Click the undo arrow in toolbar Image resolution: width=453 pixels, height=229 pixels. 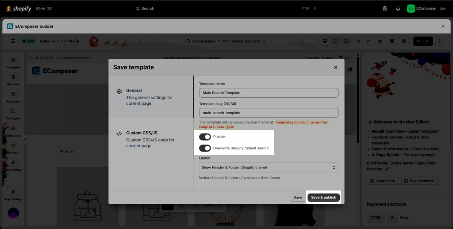[358, 41]
